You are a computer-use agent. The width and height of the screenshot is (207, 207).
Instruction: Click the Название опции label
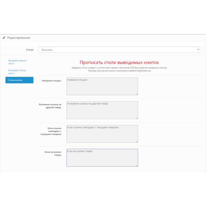coord(51,80)
